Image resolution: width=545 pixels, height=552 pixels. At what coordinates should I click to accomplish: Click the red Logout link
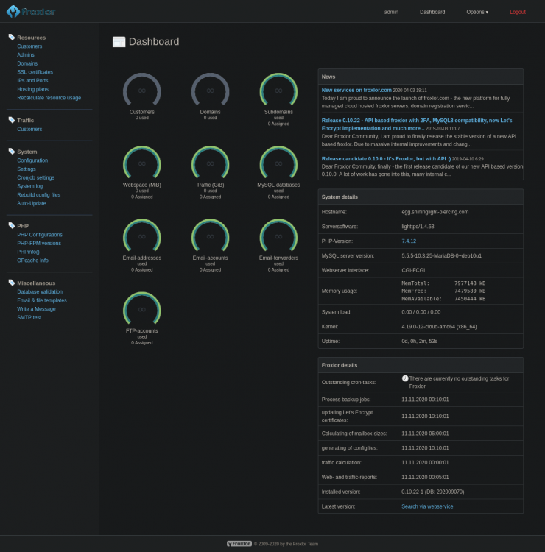[518, 12]
